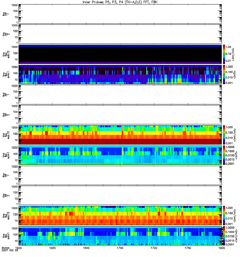Click the 'thd fbk scm1' axis label
The height and width of the screenshot is (257, 240).
coord(6,155)
